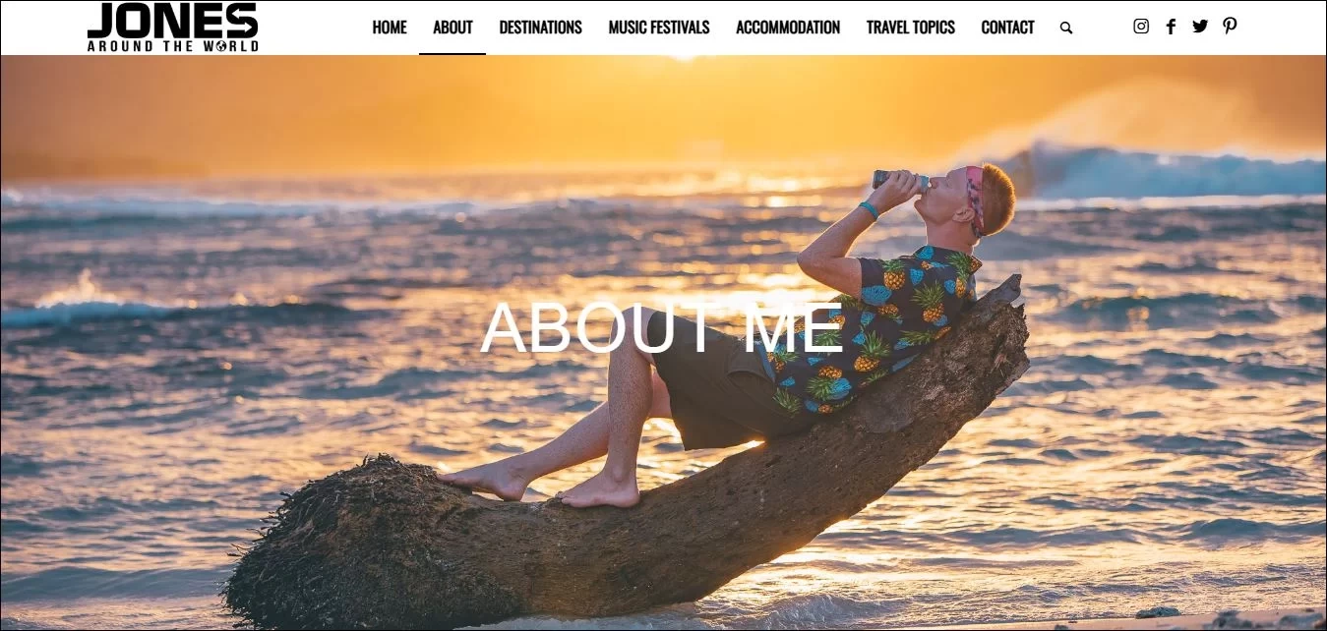Open the Accommodation menu

point(788,28)
